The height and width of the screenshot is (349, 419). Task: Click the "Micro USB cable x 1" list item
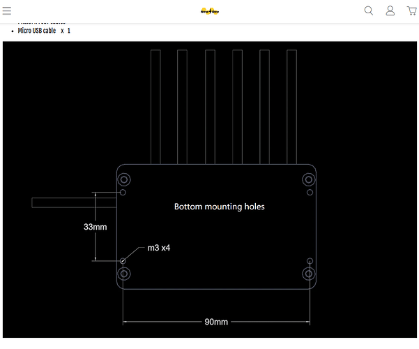44,31
